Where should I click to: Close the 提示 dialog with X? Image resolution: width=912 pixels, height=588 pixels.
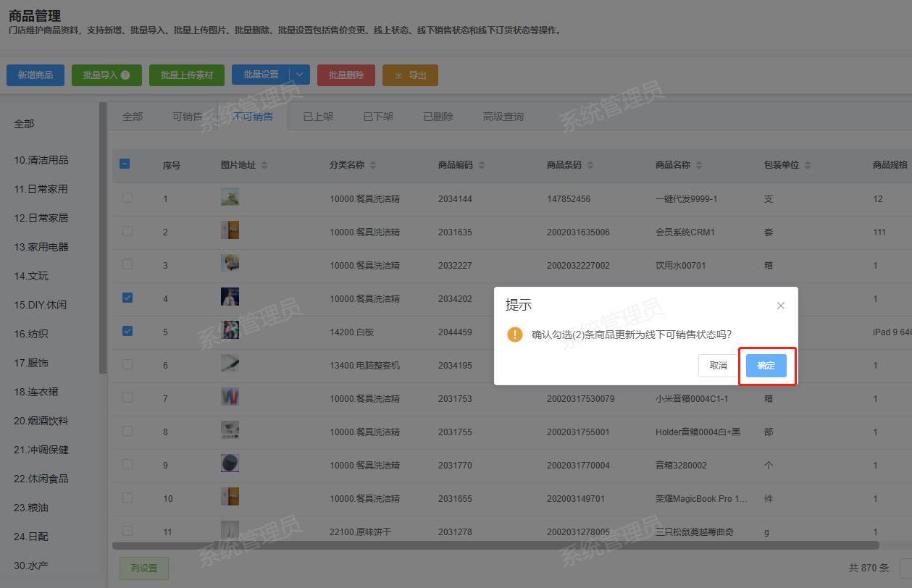tap(781, 306)
